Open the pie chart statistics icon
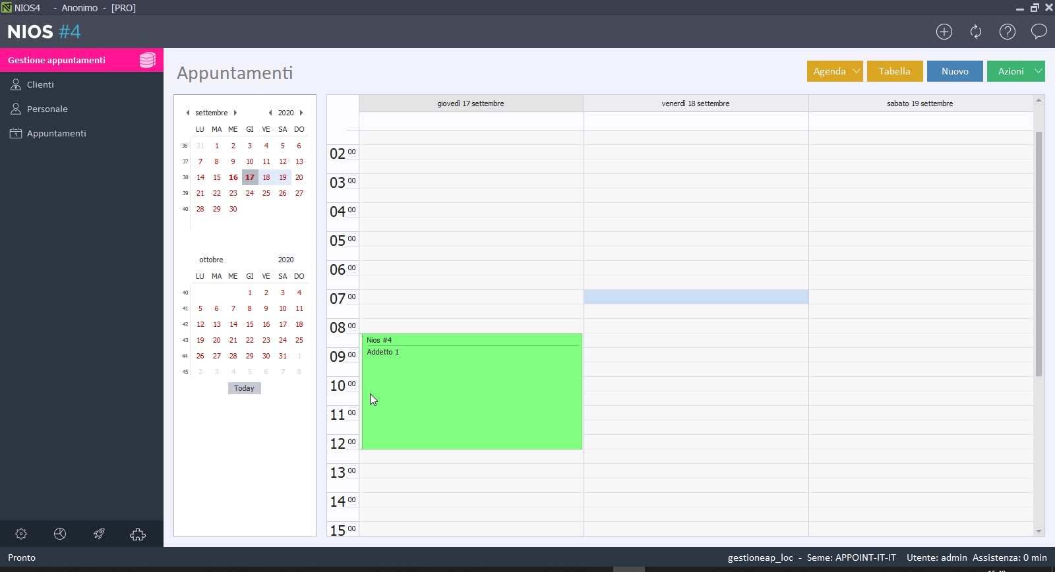1055x572 pixels. click(x=60, y=534)
